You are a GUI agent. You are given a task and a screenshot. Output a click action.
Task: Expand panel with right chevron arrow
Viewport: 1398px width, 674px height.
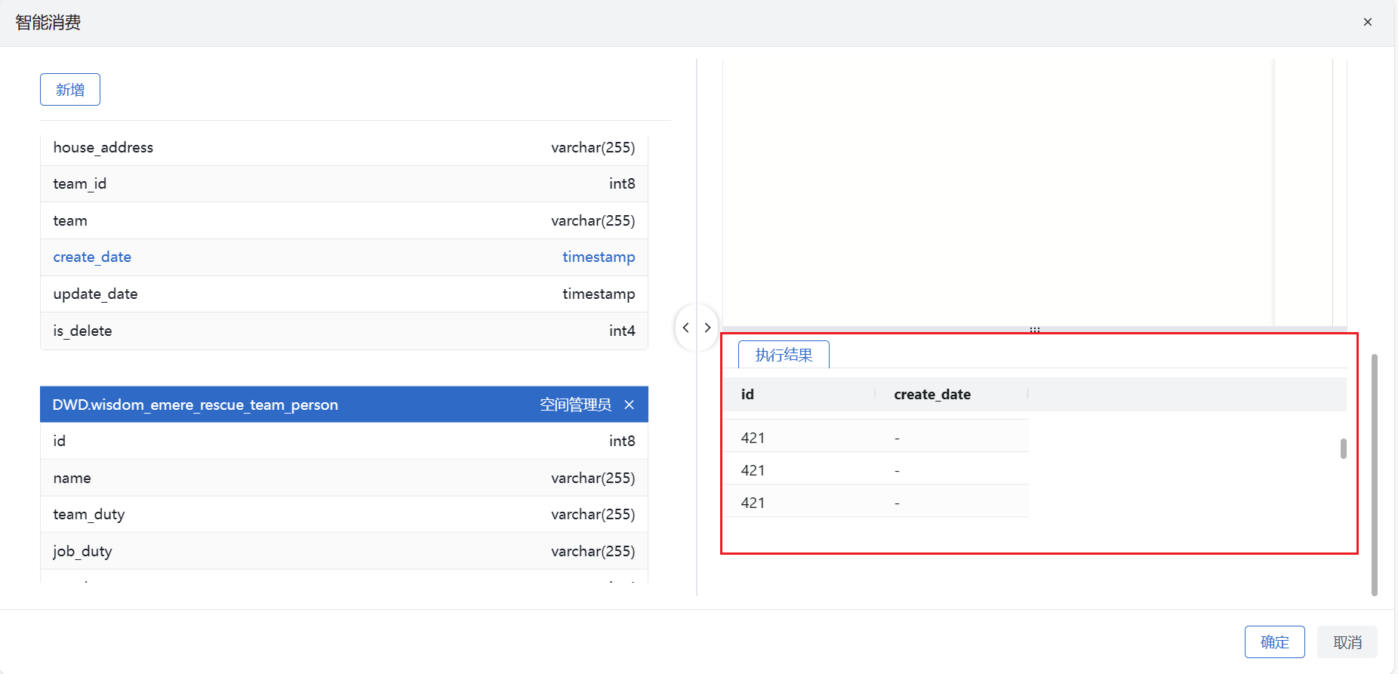(x=707, y=328)
